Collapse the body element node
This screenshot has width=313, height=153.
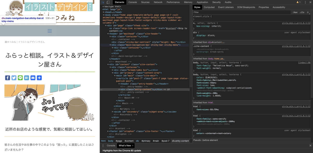104,15
